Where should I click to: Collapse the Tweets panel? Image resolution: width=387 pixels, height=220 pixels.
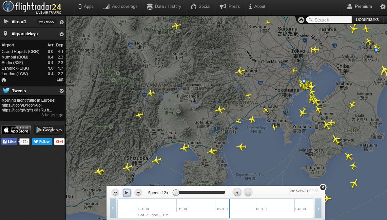point(61,91)
